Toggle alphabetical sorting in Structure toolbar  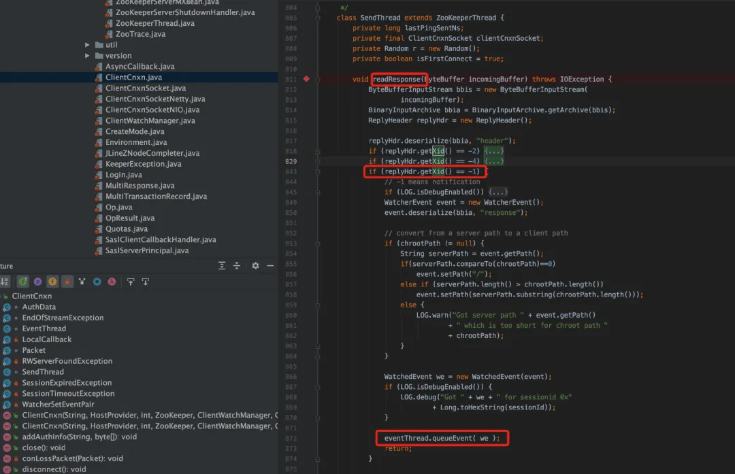point(5,282)
